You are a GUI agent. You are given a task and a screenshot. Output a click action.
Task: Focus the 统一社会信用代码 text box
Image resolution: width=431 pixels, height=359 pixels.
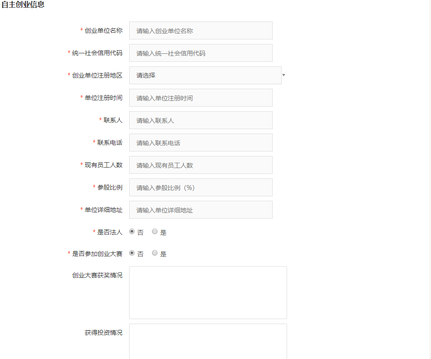tap(200, 53)
